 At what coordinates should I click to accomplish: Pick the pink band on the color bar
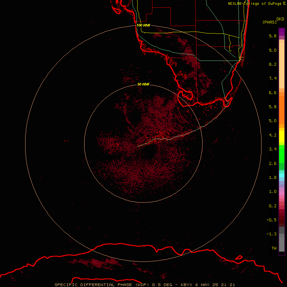(282, 193)
